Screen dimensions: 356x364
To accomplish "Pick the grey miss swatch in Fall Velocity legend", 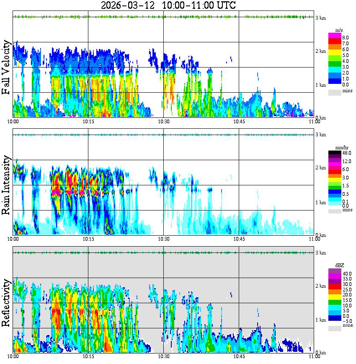I will [x=335, y=92].
